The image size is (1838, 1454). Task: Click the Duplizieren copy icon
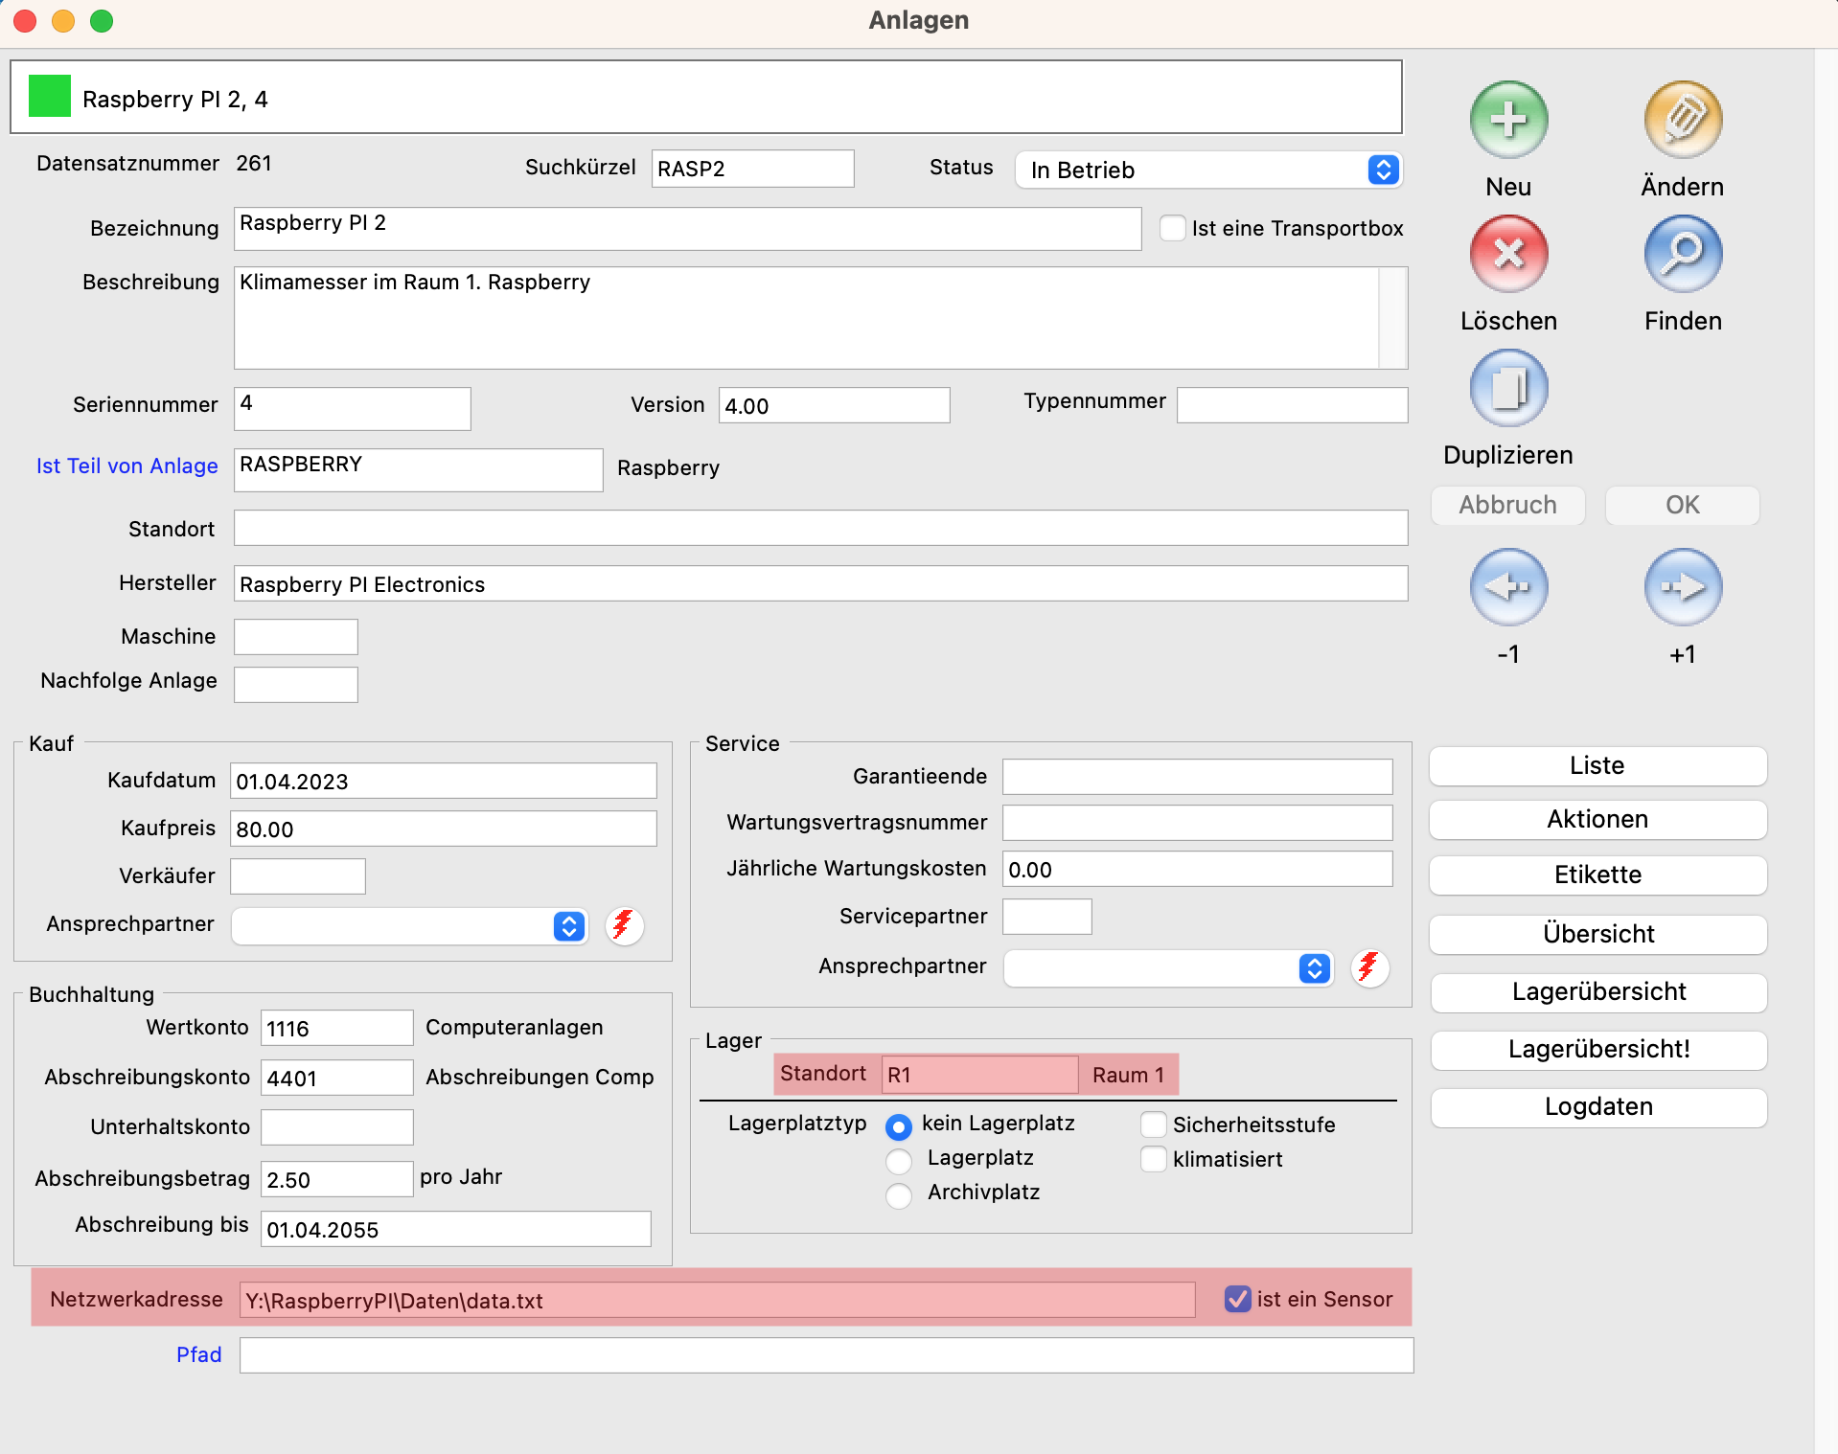pos(1507,389)
